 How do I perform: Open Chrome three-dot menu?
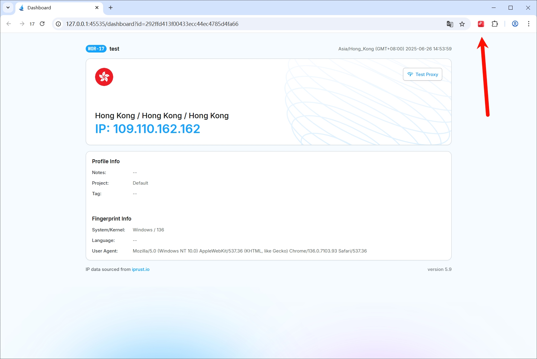tap(528, 24)
